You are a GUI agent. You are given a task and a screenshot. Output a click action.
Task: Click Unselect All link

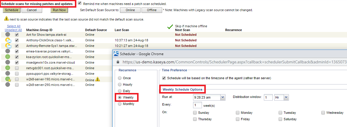[x=13, y=30]
